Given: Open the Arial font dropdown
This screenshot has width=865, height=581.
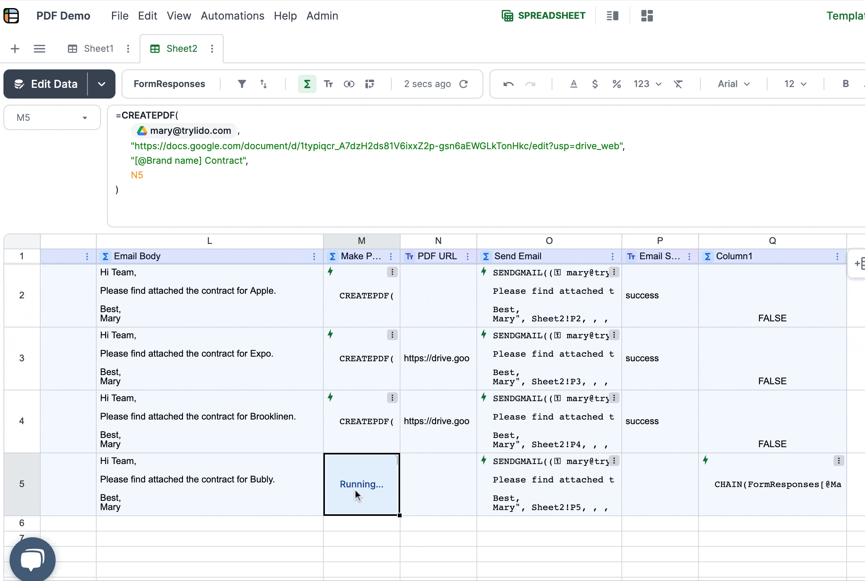Looking at the screenshot, I should tap(733, 84).
